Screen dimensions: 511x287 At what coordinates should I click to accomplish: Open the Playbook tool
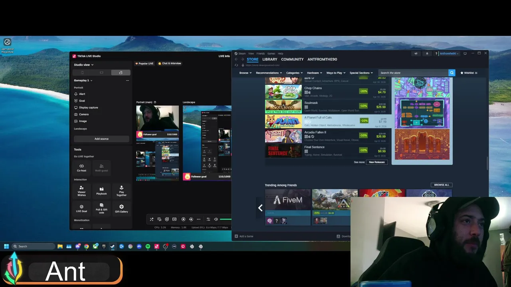click(101, 191)
